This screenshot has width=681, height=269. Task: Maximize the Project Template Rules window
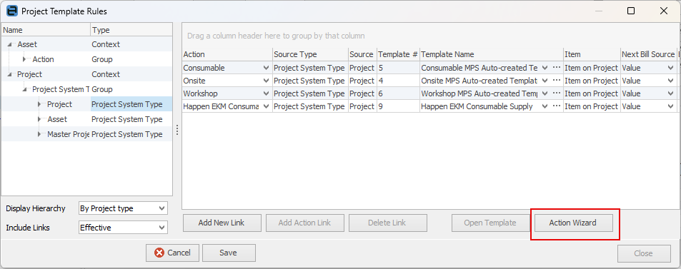click(x=631, y=11)
